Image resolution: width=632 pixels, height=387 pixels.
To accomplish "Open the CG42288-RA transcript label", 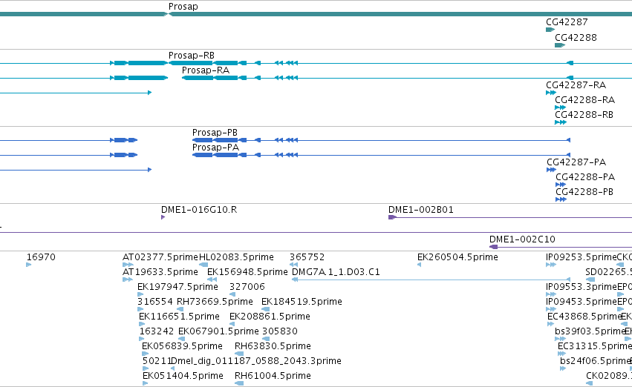I will [585, 100].
